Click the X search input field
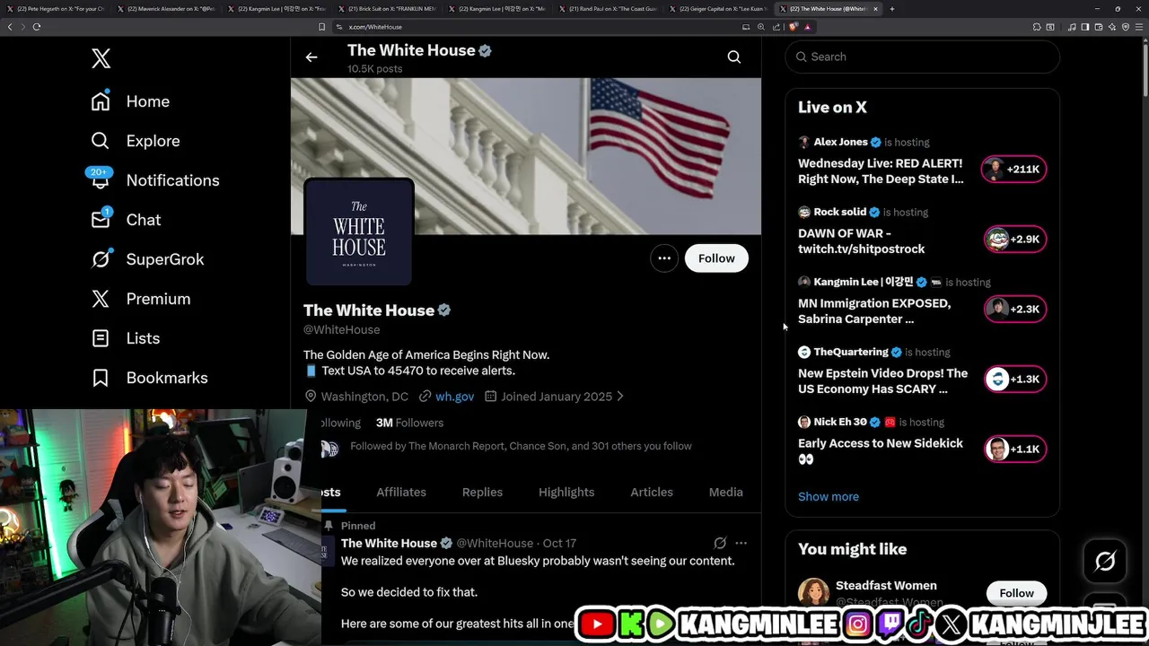1149x646 pixels. (x=923, y=57)
